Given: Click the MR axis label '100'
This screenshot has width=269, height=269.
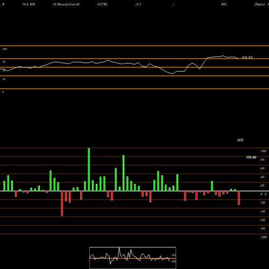Looking at the screenshot, I should click(x=263, y=151).
